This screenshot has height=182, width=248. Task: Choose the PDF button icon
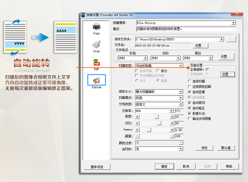96,63
